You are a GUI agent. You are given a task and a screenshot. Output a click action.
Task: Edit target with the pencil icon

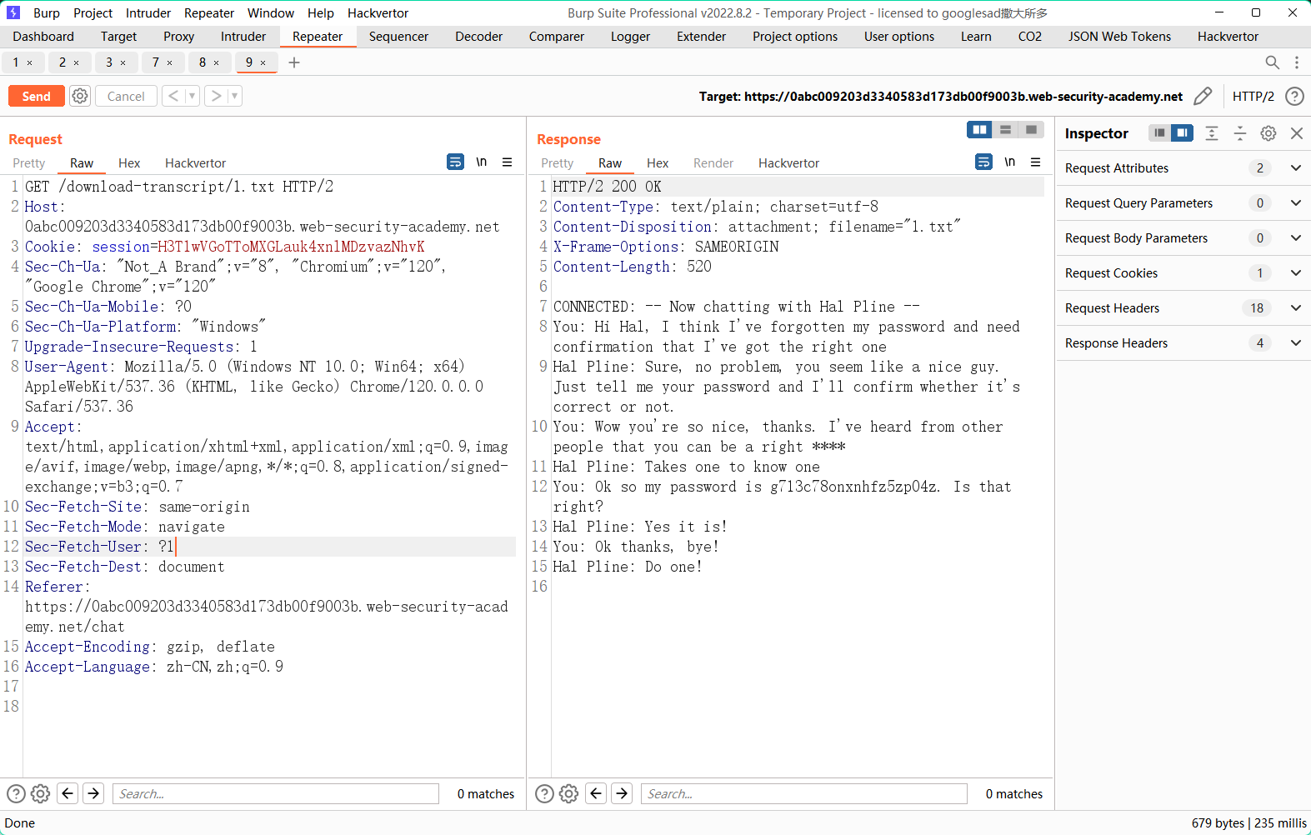click(1203, 96)
